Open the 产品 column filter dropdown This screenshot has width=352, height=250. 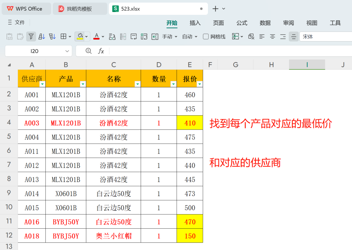(83, 84)
